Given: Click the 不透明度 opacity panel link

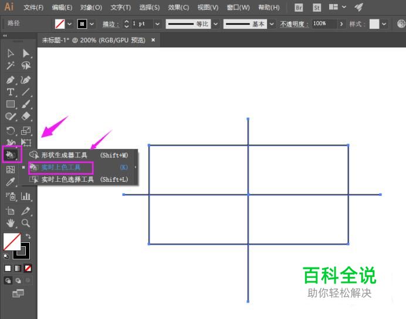Looking at the screenshot, I should tap(294, 24).
